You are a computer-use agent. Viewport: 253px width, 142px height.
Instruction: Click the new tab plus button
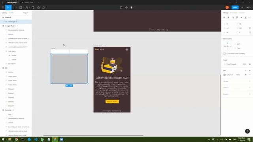click(x=38, y=3)
